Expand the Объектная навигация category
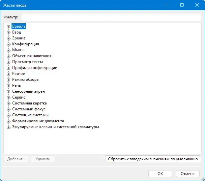205x181 pixels. tap(8, 56)
